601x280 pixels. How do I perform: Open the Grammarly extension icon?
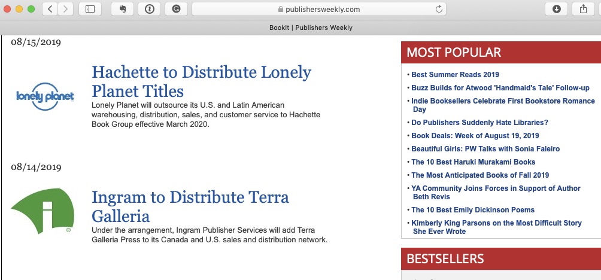(x=176, y=9)
